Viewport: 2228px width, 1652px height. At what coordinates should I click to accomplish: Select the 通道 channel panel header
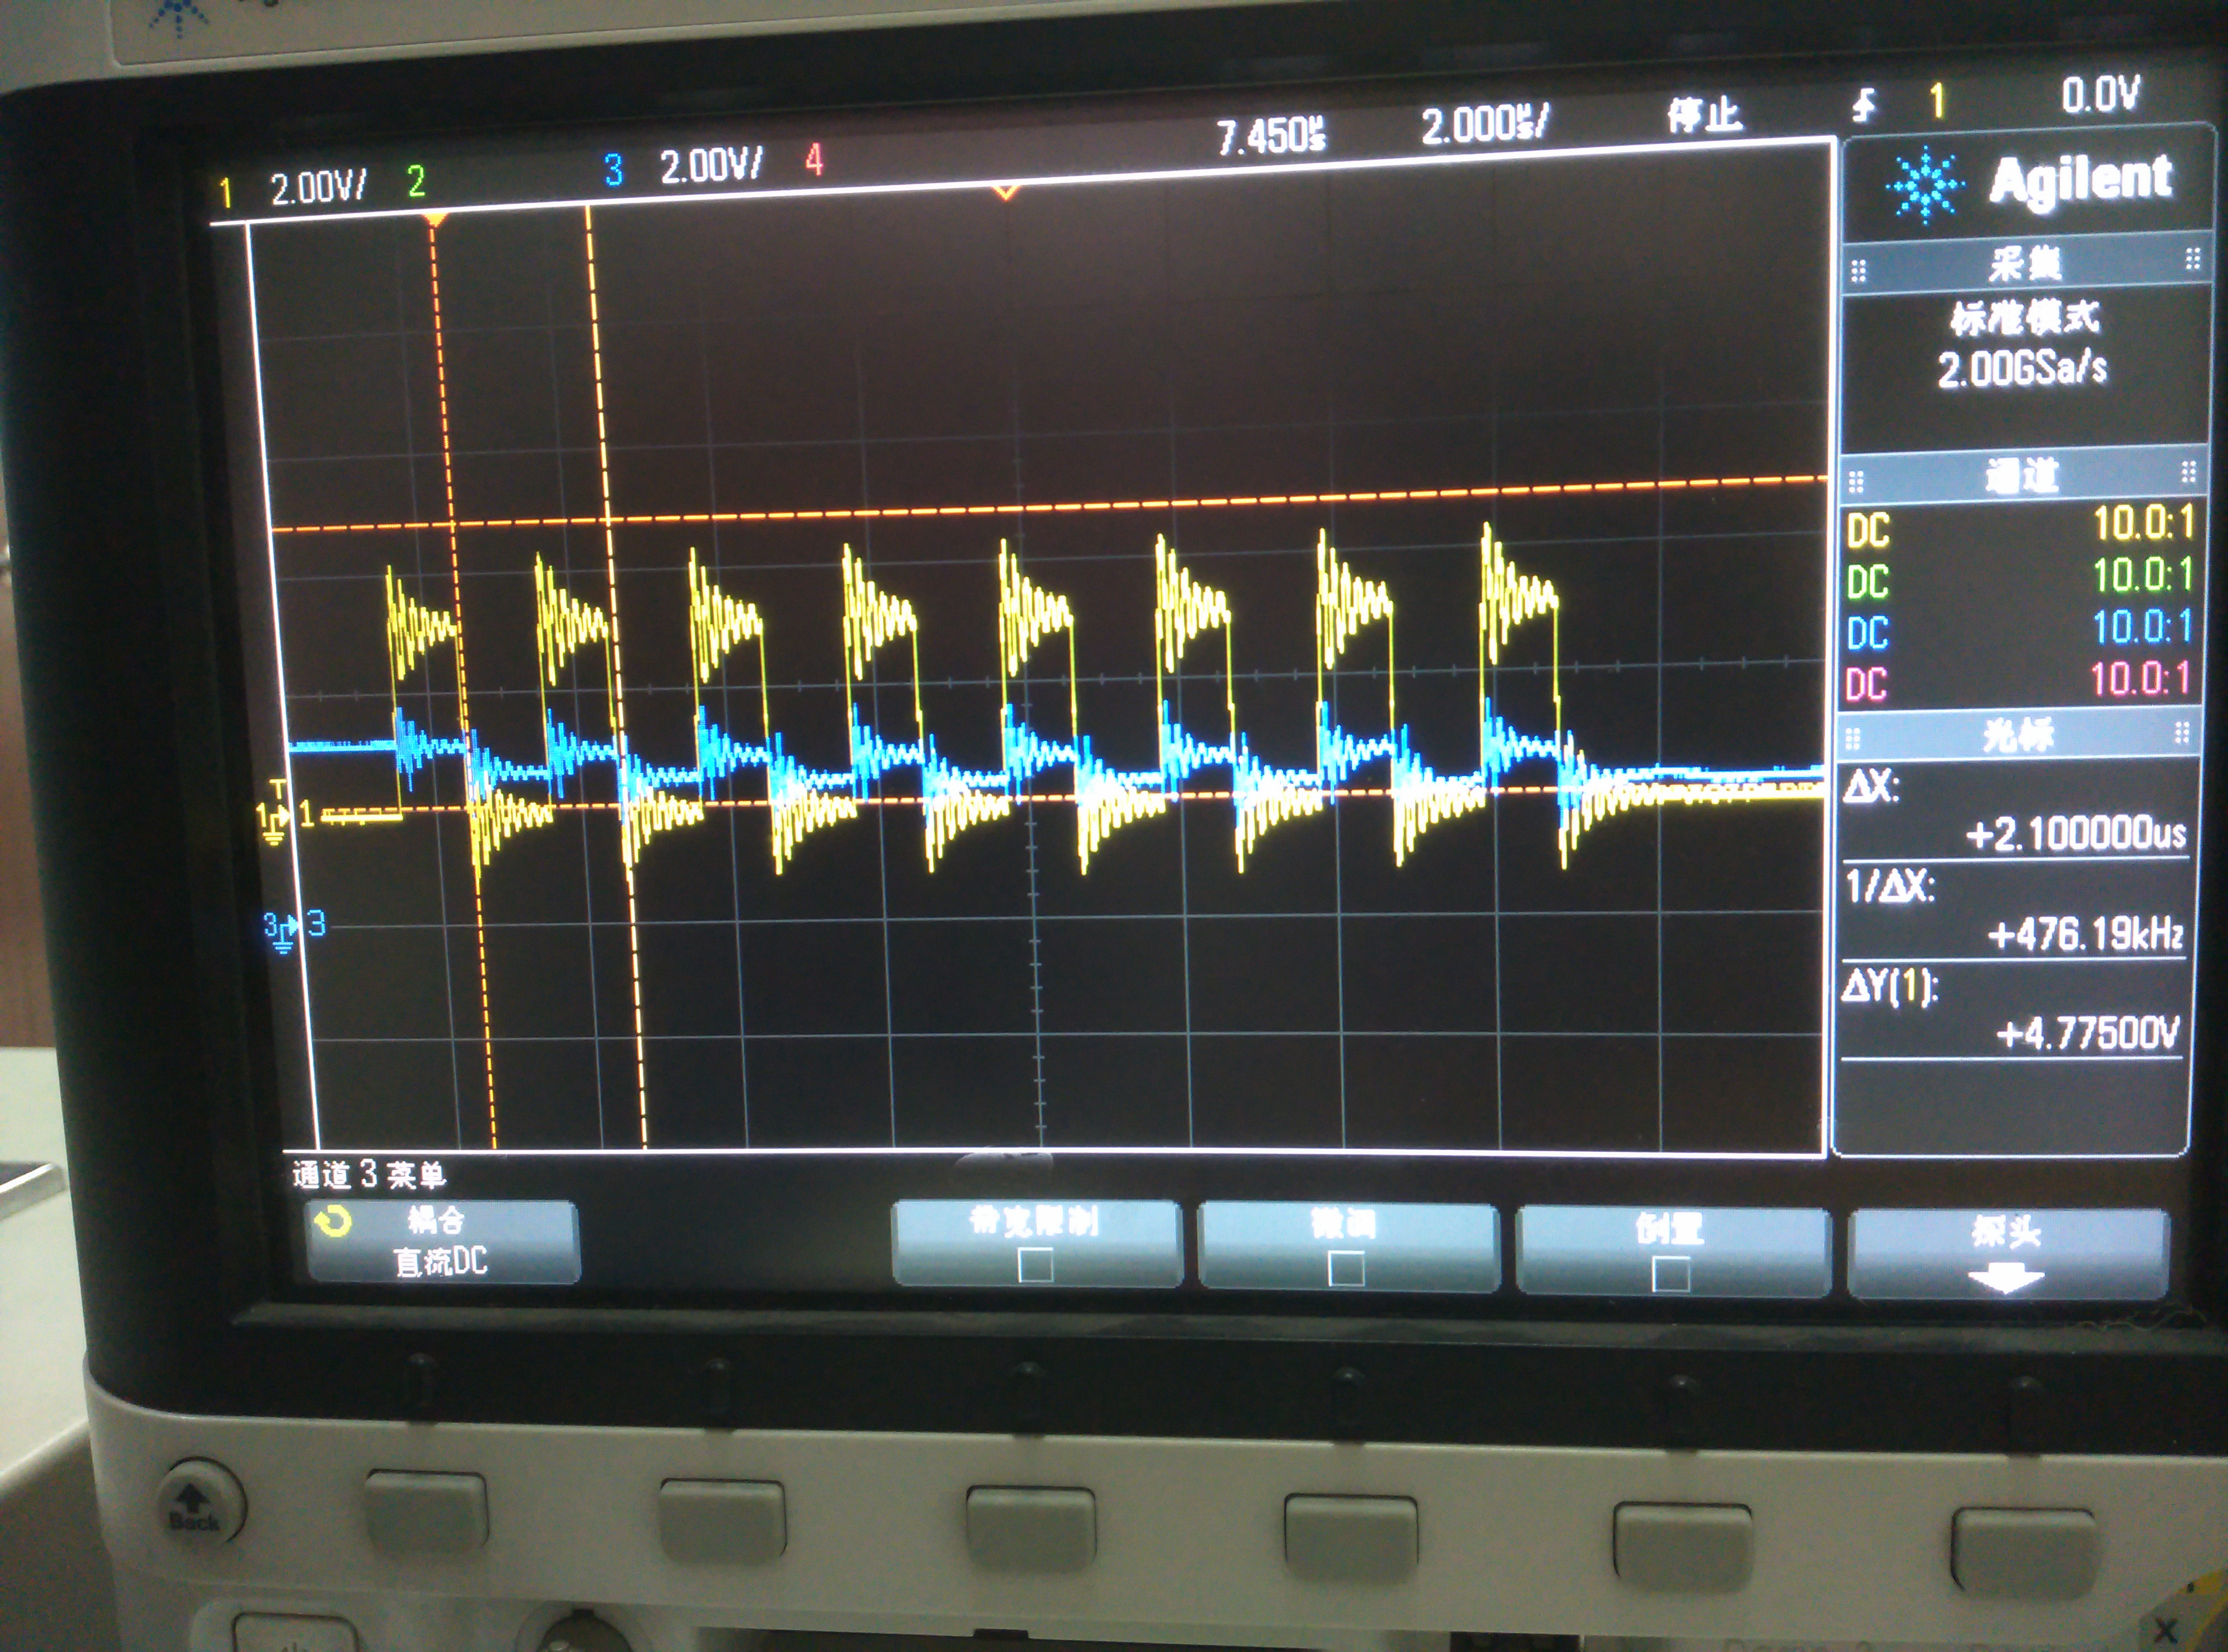2021,477
